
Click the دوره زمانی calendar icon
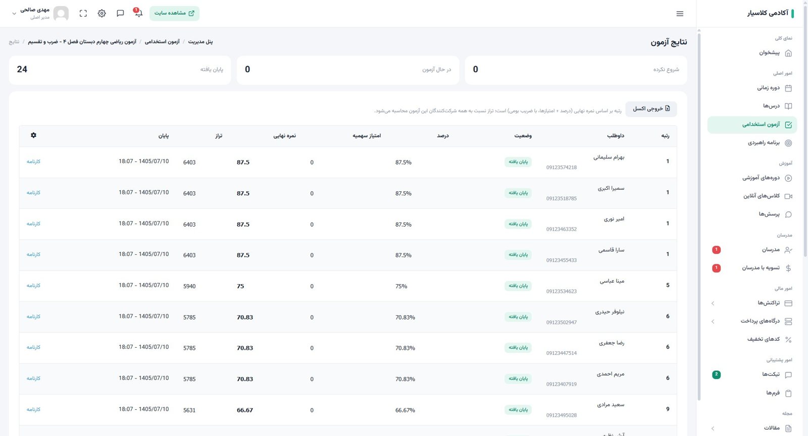788,88
